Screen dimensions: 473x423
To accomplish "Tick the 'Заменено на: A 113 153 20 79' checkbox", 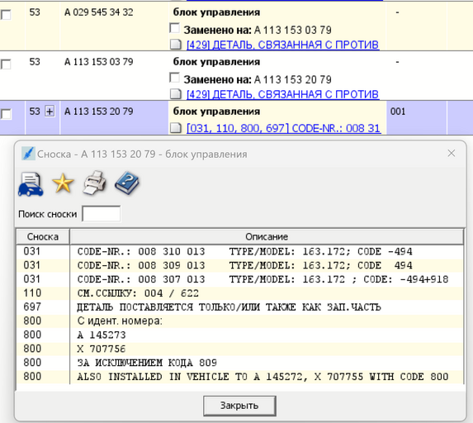I will click(x=175, y=78).
